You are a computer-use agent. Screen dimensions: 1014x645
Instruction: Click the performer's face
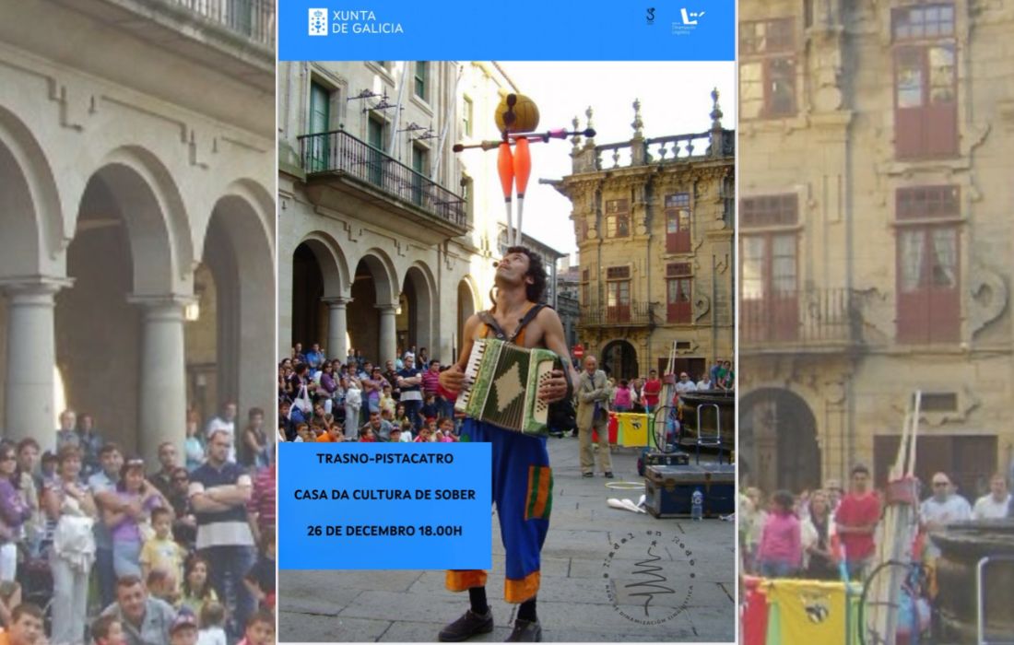(x=516, y=267)
